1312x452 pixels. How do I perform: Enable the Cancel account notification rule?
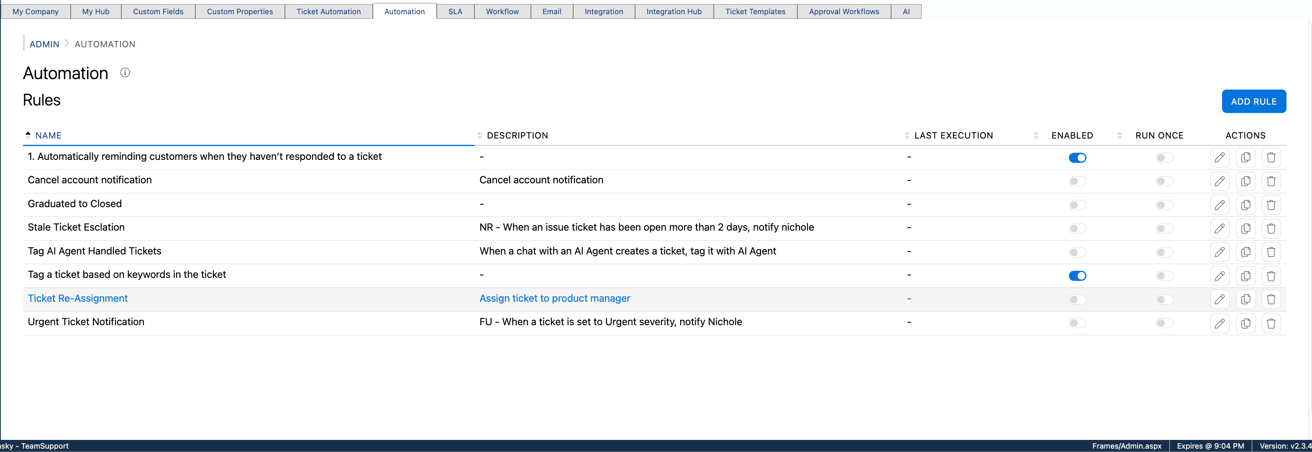coord(1077,181)
